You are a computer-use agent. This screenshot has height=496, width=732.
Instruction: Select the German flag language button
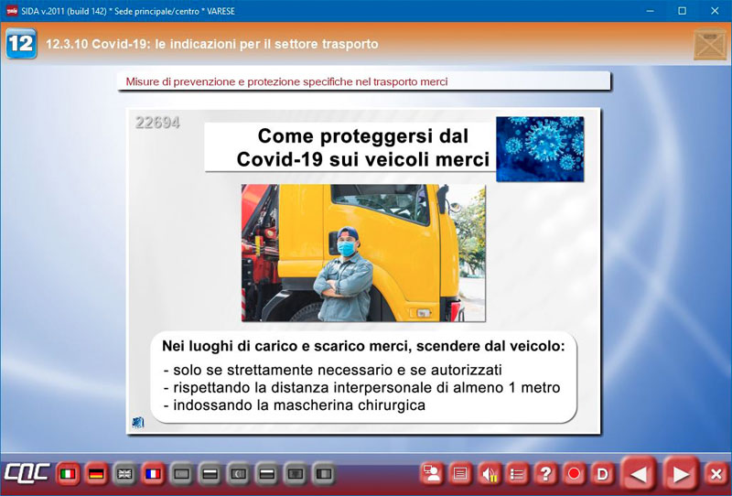[x=95, y=474]
